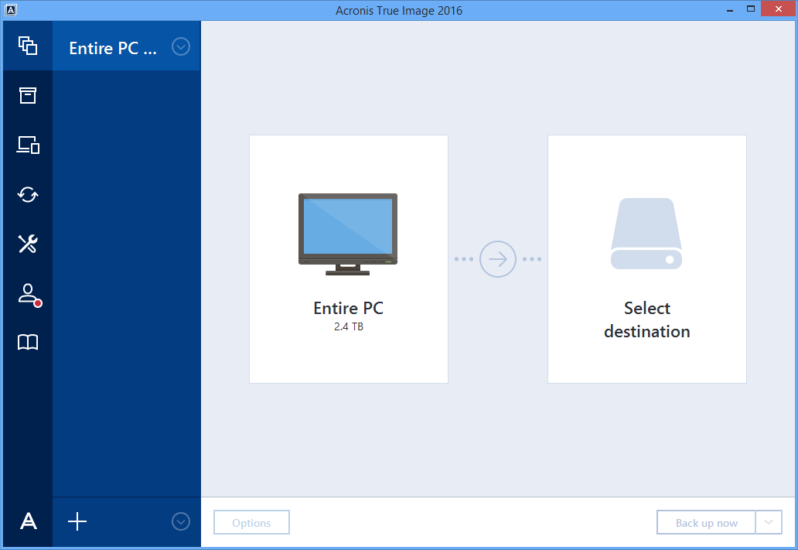Select the Entire PC backup list item
The image size is (798, 550).
(x=127, y=47)
